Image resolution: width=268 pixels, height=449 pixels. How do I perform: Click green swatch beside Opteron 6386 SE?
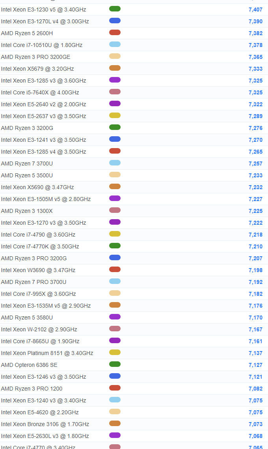pyautogui.click(x=115, y=364)
